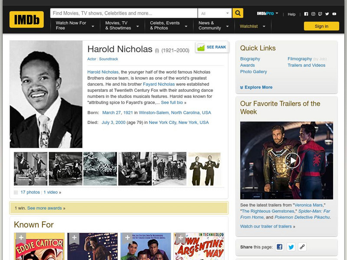Viewport: 347px width, 260px height.
Task: Open the fifth gallery thumbnail of men dancing indoors
Action: tap(170, 169)
